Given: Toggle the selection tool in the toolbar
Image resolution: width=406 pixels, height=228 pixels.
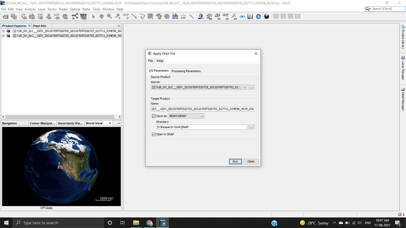Looking at the screenshot, I should click(94, 16).
